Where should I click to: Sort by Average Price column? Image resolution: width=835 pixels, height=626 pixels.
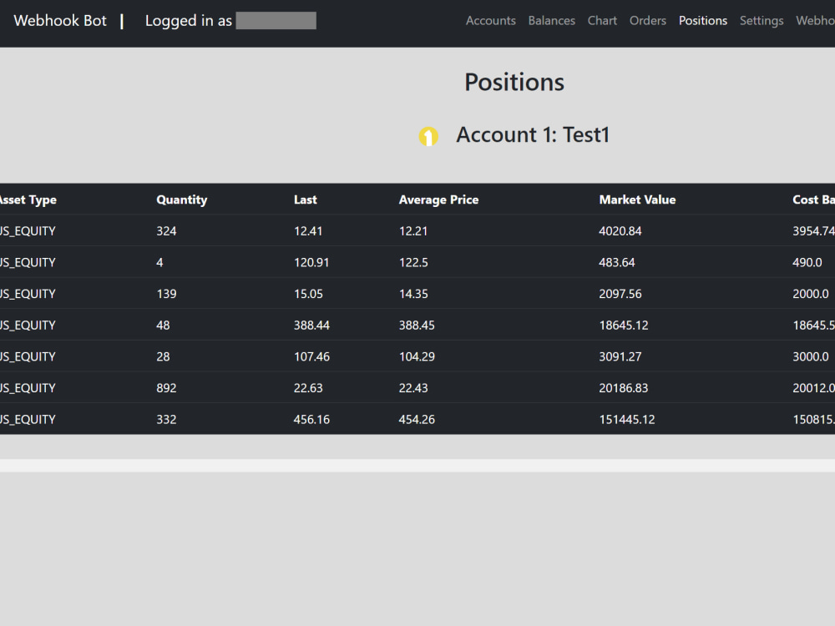coord(438,199)
